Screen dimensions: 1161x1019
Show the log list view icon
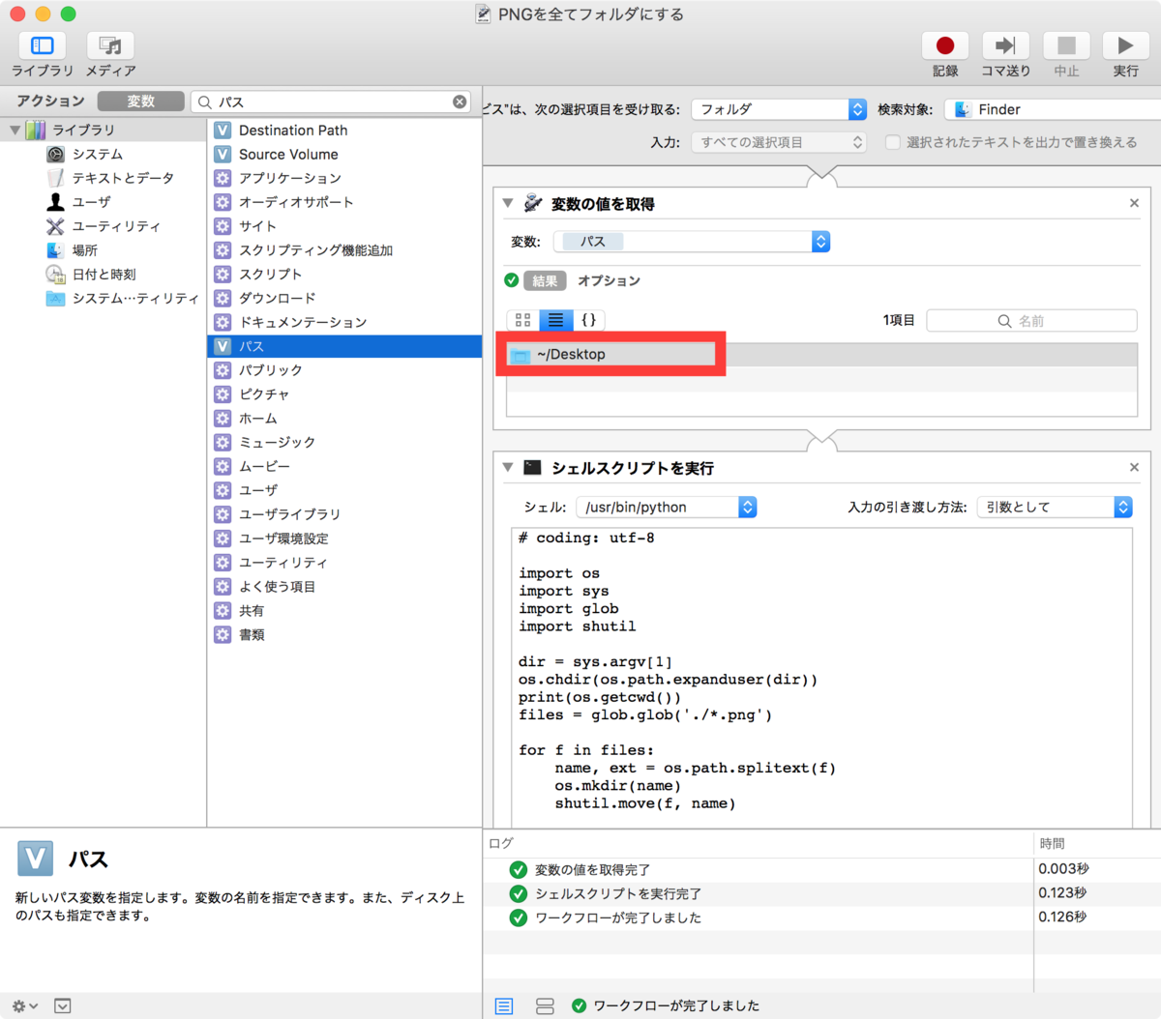(504, 1005)
